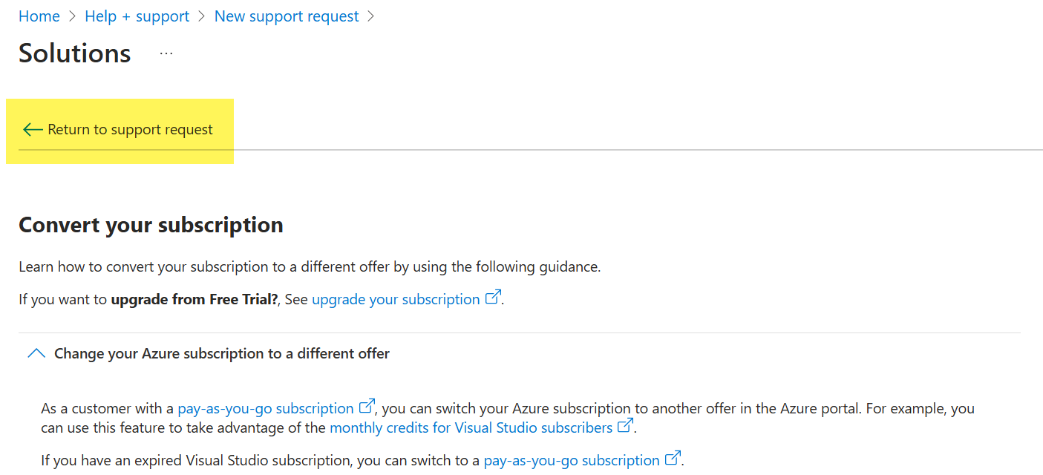This screenshot has width=1043, height=475.
Task: Click the breadcrumb chevron after New support request
Action: point(371,16)
